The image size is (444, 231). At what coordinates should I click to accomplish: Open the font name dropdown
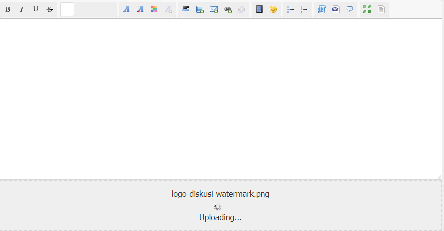(x=127, y=9)
